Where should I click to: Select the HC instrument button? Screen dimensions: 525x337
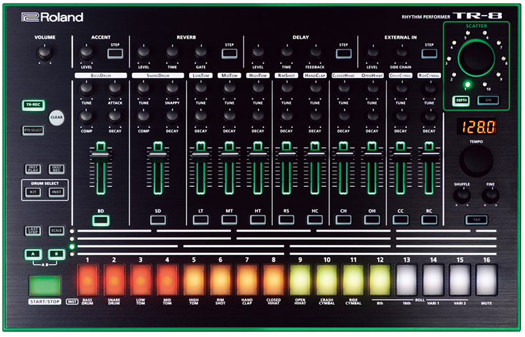tap(315, 220)
